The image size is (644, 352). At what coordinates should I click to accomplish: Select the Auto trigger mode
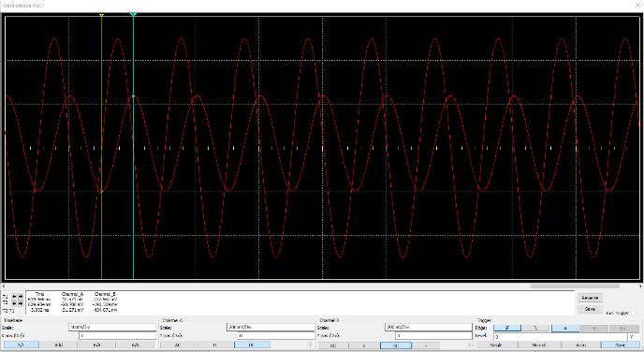point(580,345)
